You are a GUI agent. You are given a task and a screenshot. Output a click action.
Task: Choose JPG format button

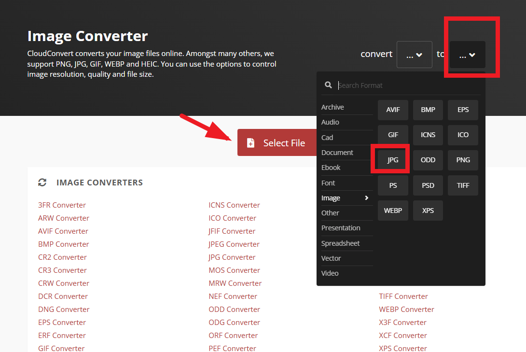coord(393,160)
